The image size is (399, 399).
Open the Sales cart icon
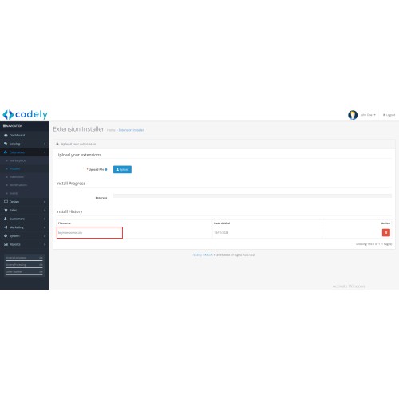(6, 210)
